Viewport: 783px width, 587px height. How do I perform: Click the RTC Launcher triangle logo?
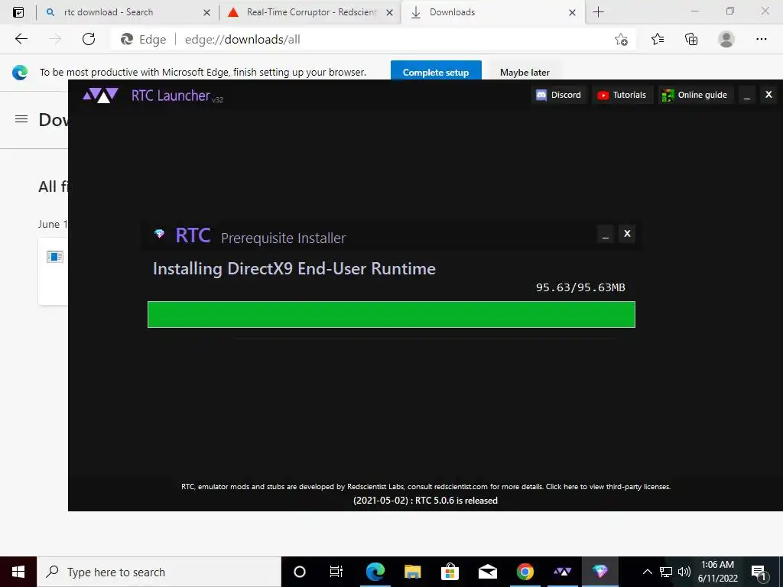(100, 95)
